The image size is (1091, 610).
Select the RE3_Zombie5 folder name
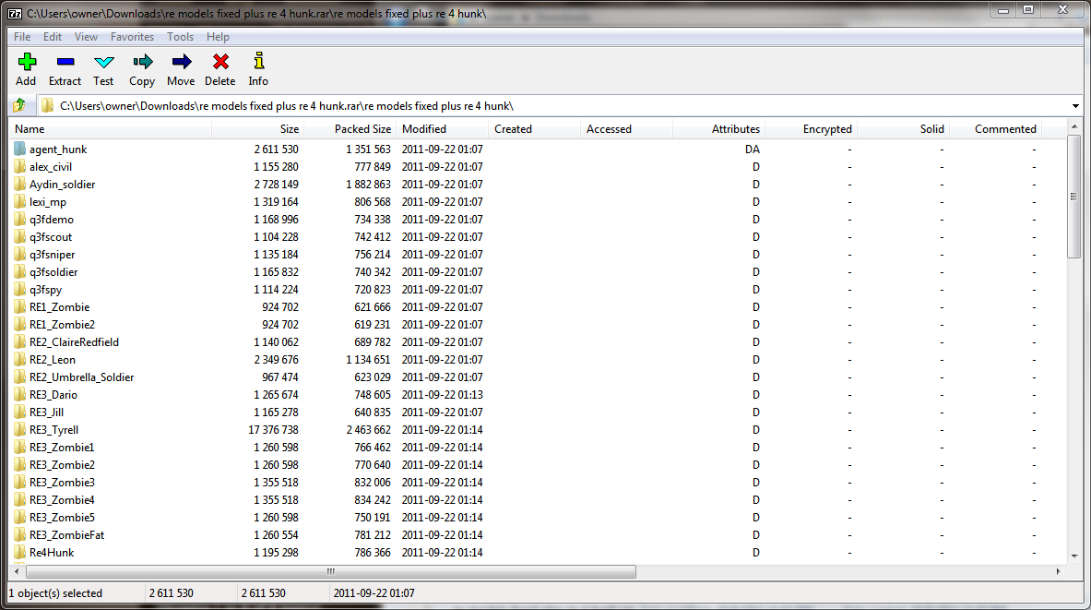(62, 518)
